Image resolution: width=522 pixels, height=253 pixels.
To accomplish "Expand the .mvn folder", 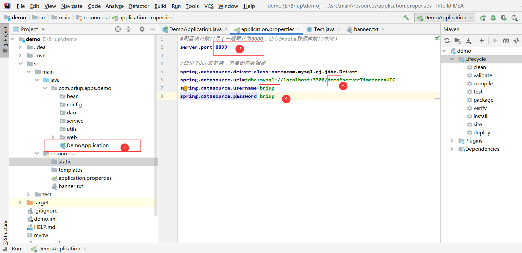I will pos(20,55).
